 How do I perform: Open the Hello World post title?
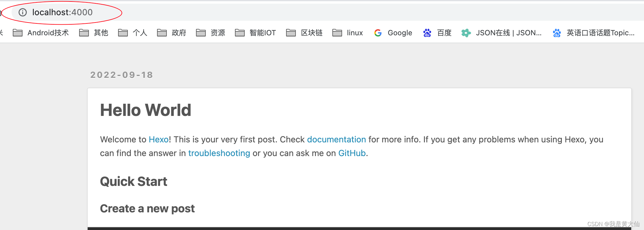(145, 110)
